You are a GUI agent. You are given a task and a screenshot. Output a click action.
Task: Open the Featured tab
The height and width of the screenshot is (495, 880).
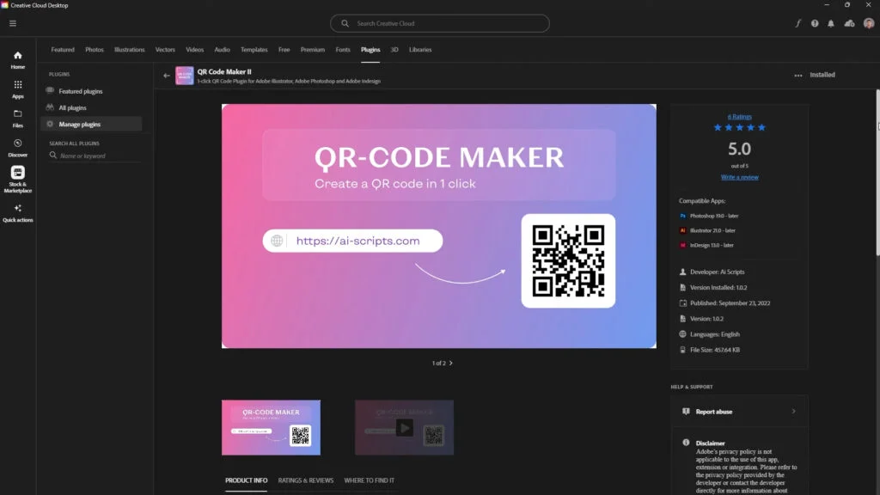(62, 49)
